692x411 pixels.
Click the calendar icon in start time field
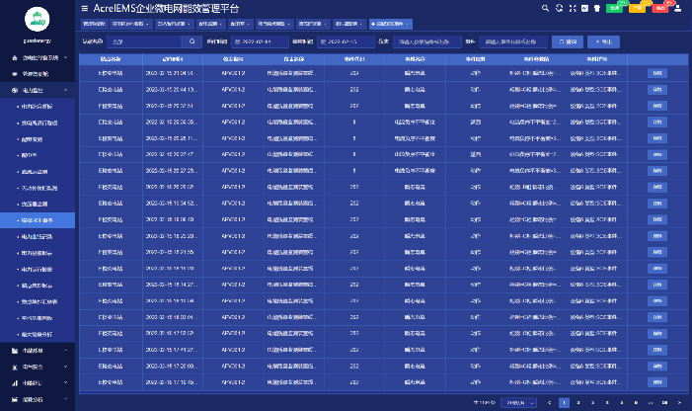238,42
